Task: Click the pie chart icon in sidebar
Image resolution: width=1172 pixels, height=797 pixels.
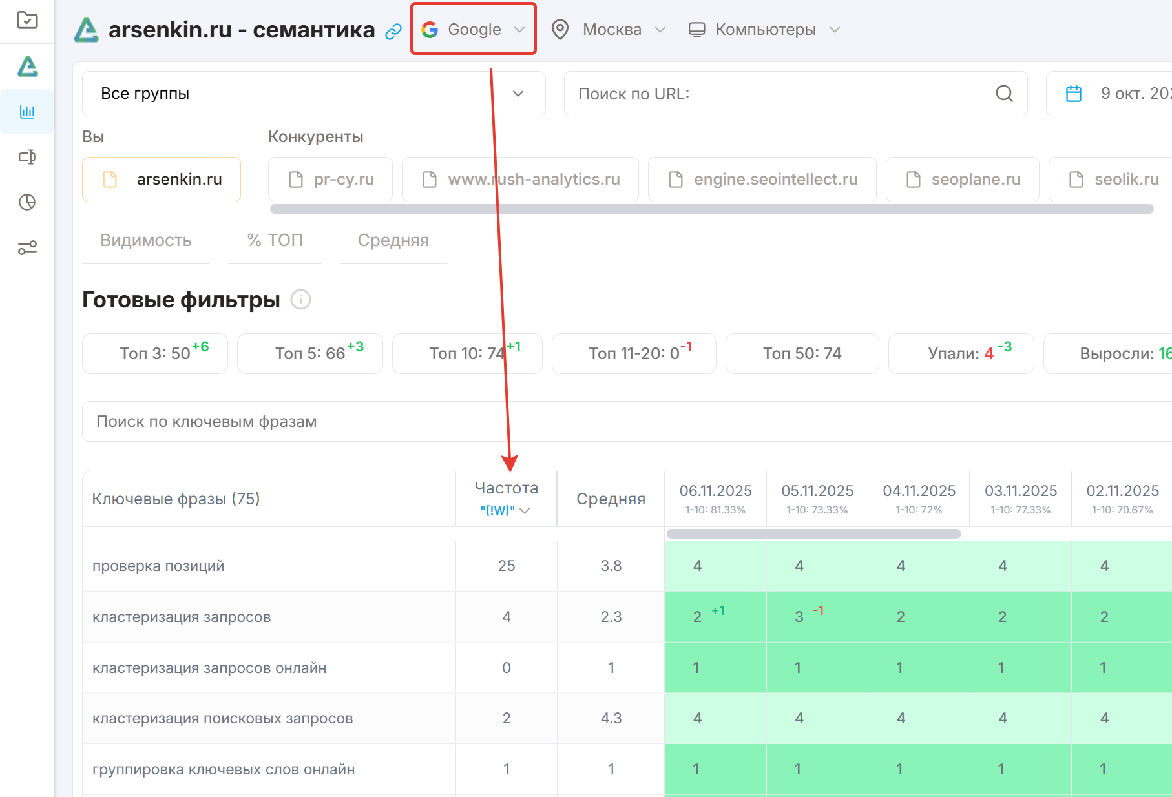Action: click(27, 202)
